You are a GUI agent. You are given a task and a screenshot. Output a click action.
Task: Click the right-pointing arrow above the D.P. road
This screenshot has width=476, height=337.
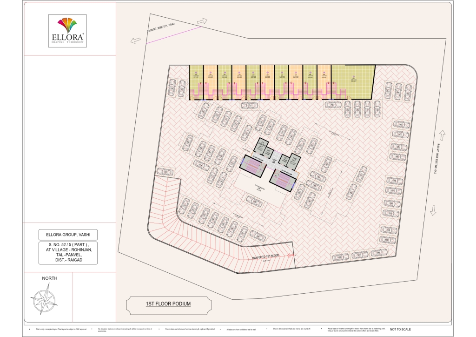202,21
